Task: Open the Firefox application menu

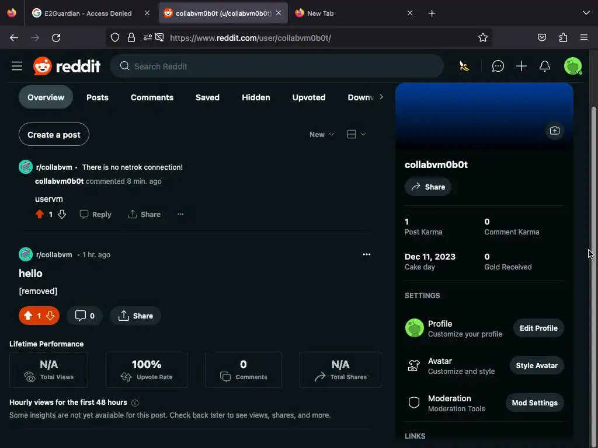Action: [584, 38]
